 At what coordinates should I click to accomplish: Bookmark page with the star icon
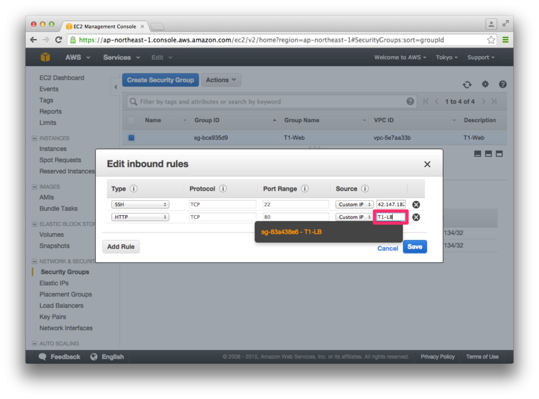pos(491,40)
